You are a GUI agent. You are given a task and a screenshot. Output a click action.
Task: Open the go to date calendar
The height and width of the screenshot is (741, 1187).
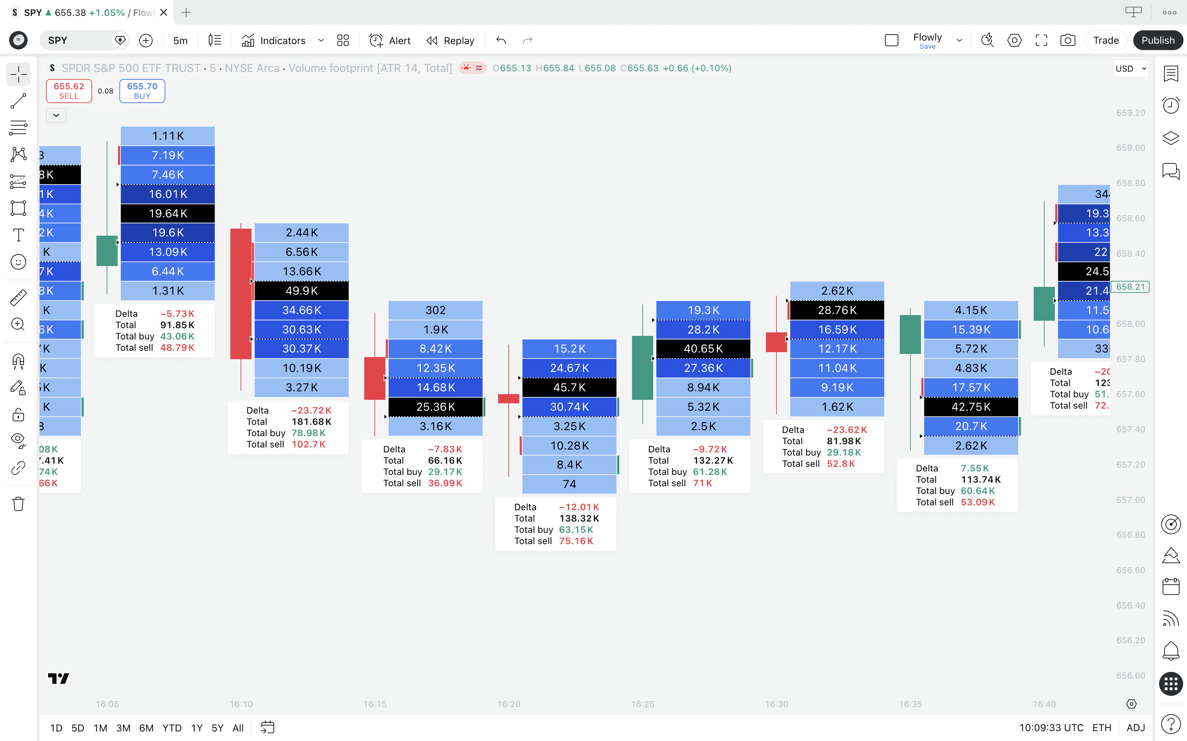pos(267,727)
